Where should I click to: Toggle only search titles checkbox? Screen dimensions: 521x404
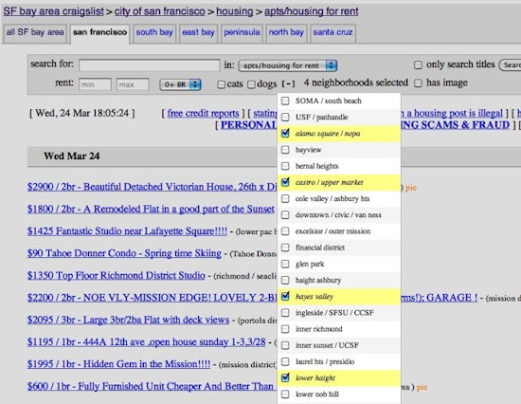point(418,64)
